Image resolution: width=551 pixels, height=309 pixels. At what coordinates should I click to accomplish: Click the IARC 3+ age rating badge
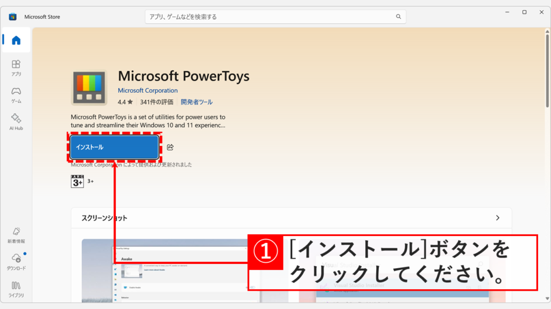pyautogui.click(x=77, y=181)
